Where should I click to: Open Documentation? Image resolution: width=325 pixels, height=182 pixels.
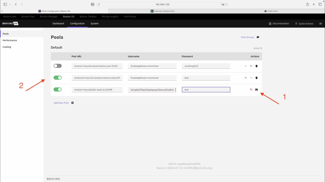279,24
